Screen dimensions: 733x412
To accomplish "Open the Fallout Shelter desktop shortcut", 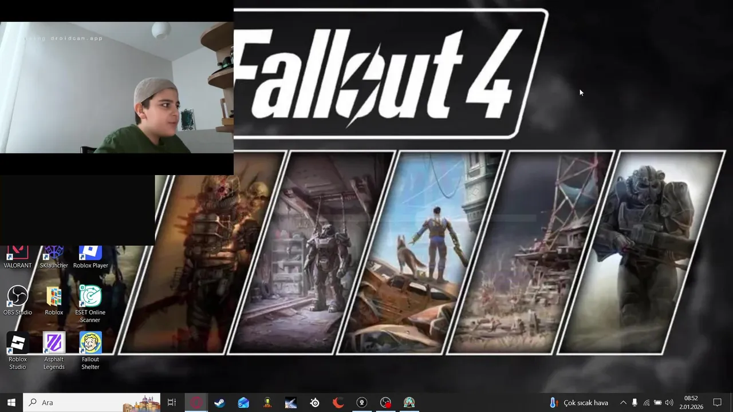I will click(x=90, y=351).
